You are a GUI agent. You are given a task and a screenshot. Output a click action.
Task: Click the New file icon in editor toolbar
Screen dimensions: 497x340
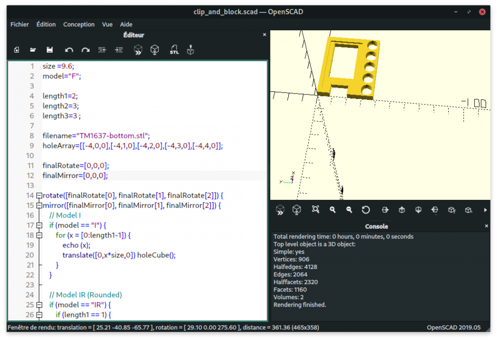pos(16,50)
